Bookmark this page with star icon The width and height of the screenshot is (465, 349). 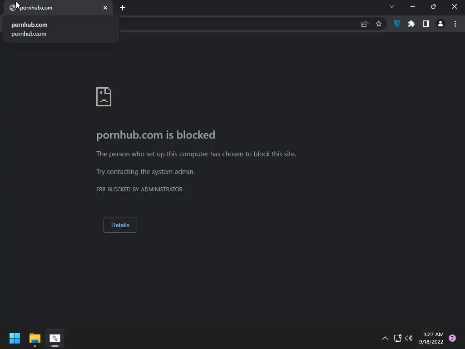coord(379,24)
